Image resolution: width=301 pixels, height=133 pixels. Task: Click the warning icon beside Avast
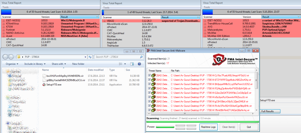4,36
